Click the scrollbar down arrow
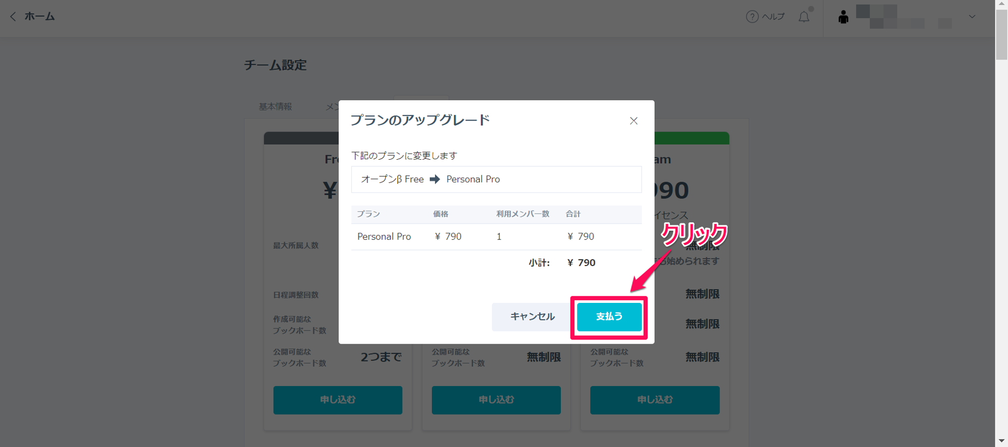Screen dimensions: 1008x447 [x=1001, y=441]
